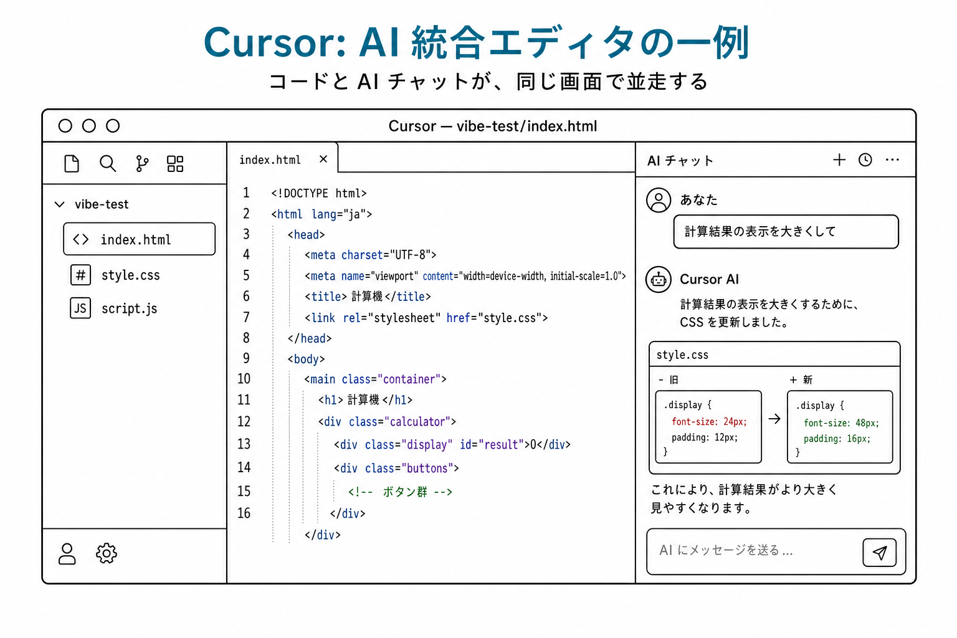Click the あなた user avatar icon
Screen dimensions: 957x638
coord(659,200)
